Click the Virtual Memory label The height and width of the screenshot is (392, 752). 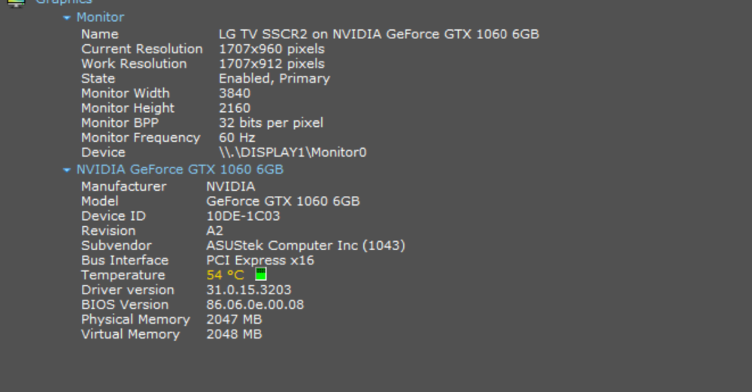[x=130, y=334]
